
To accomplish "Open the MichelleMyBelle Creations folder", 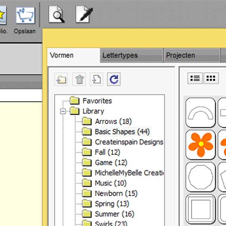I will pyautogui.click(x=123, y=173).
